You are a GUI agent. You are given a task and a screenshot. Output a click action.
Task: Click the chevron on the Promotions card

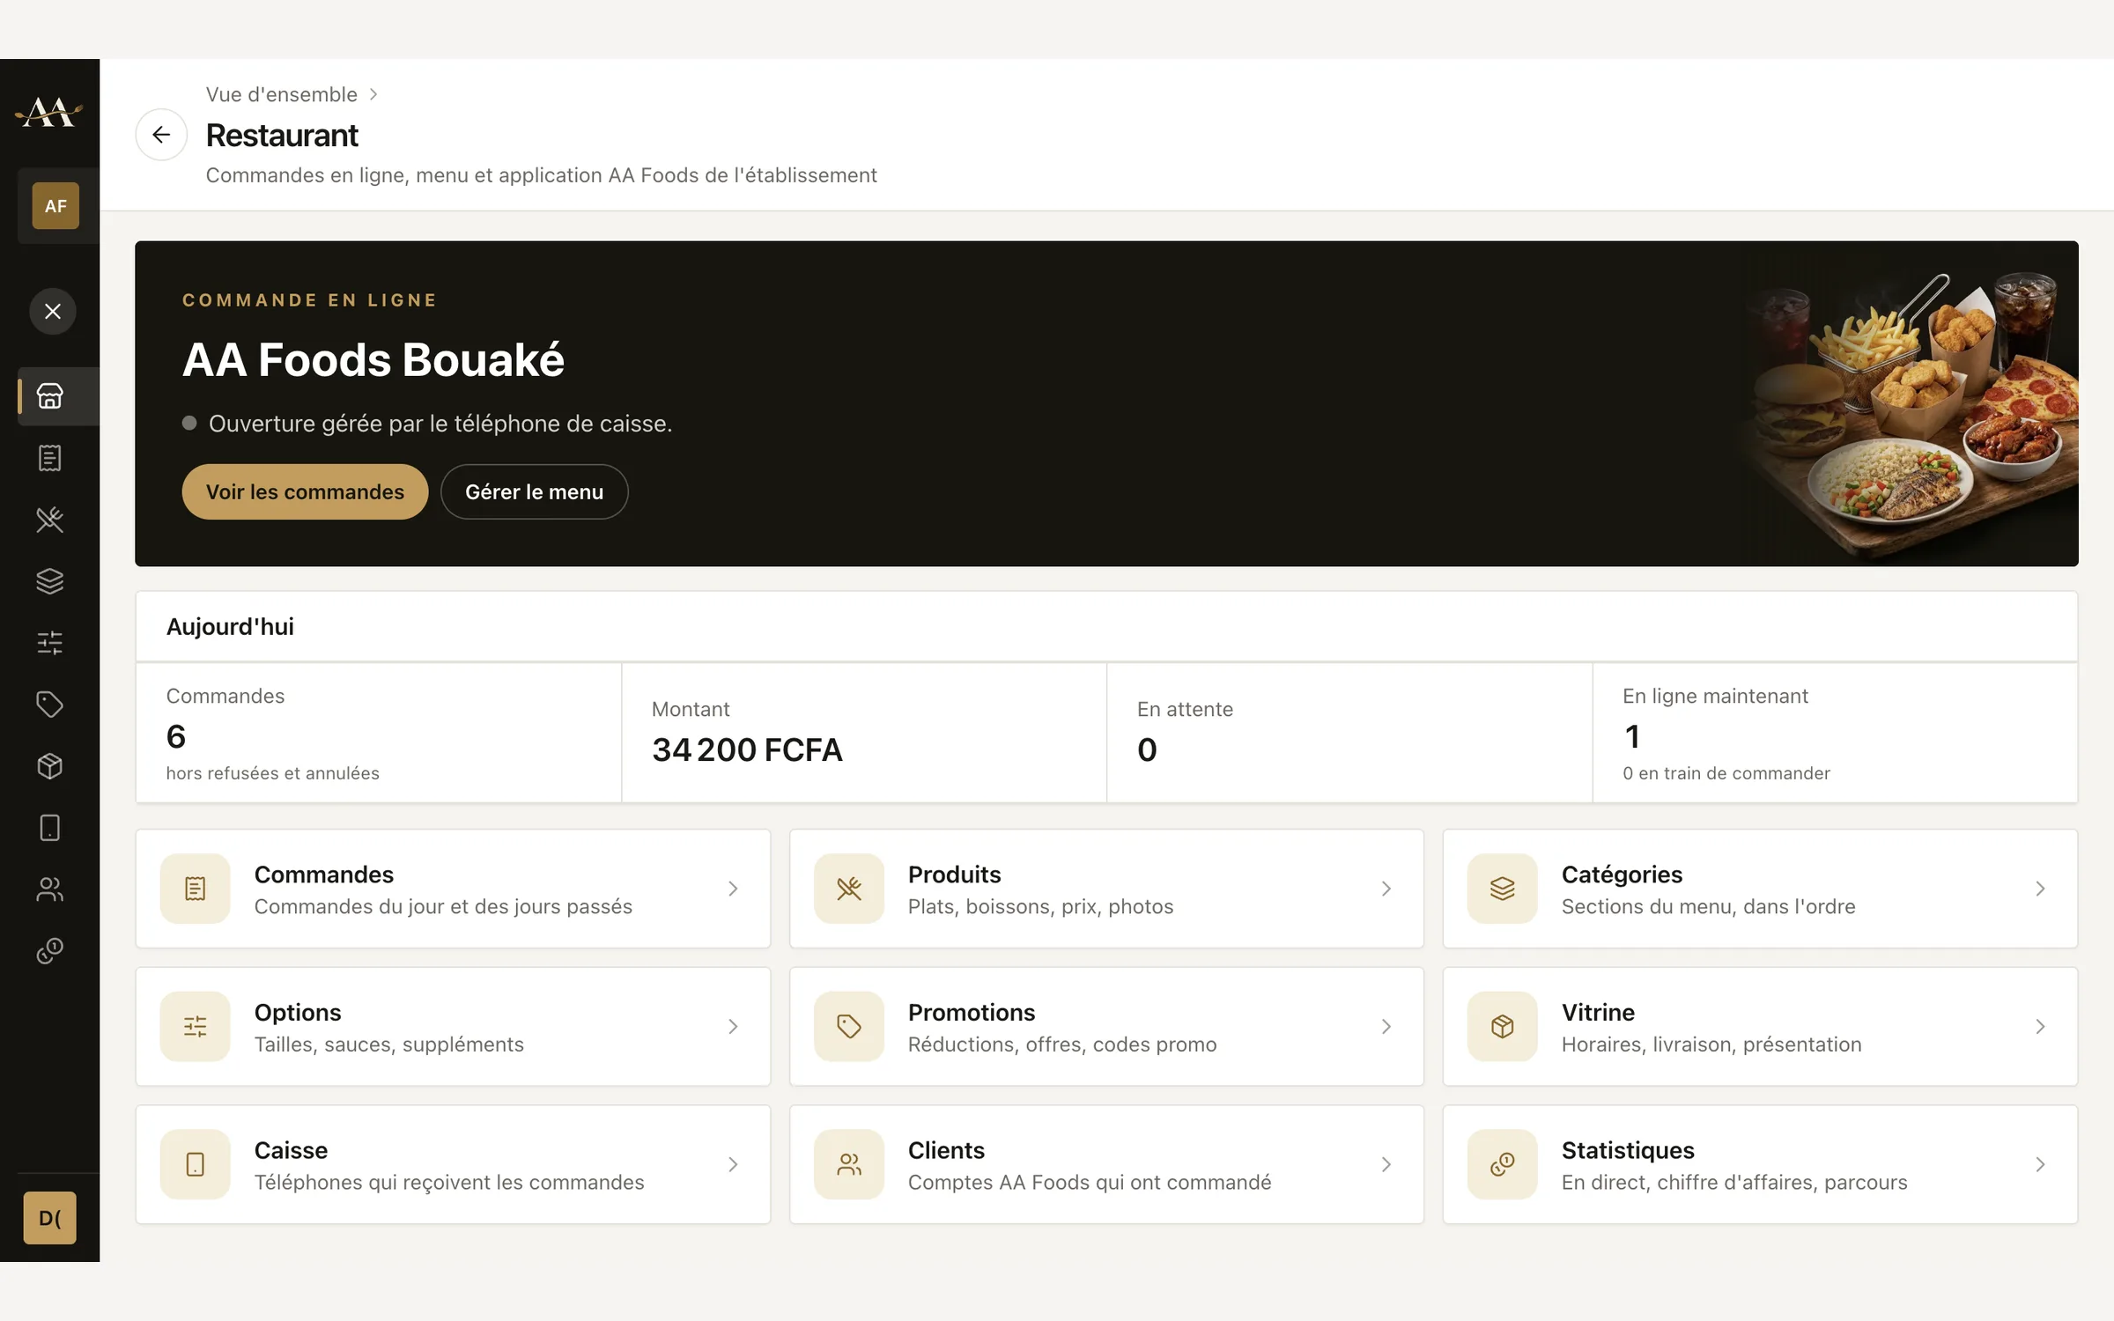(1386, 1027)
